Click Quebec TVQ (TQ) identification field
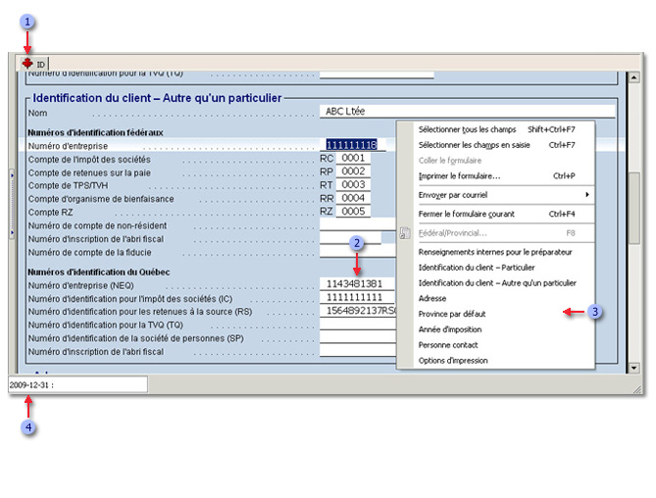The width and height of the screenshot is (656, 498). [358, 324]
